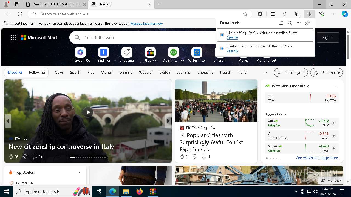Click the Search the web box
This screenshot has height=197, width=351.
(148, 37)
